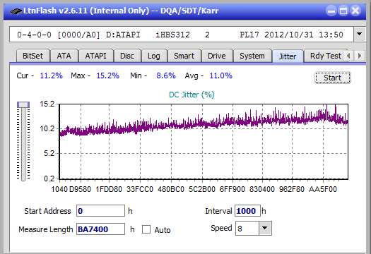Enable the Auto checkbox
This screenshot has height=254, width=371.
[x=146, y=229]
